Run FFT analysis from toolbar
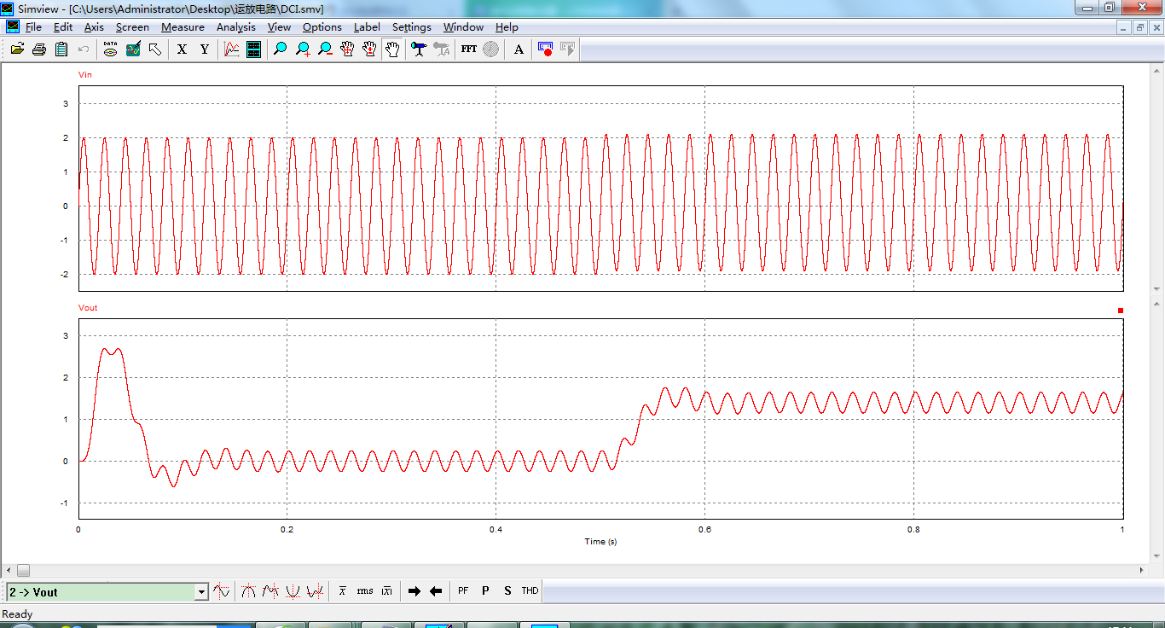Screen dimensions: 1165x628 [468, 49]
